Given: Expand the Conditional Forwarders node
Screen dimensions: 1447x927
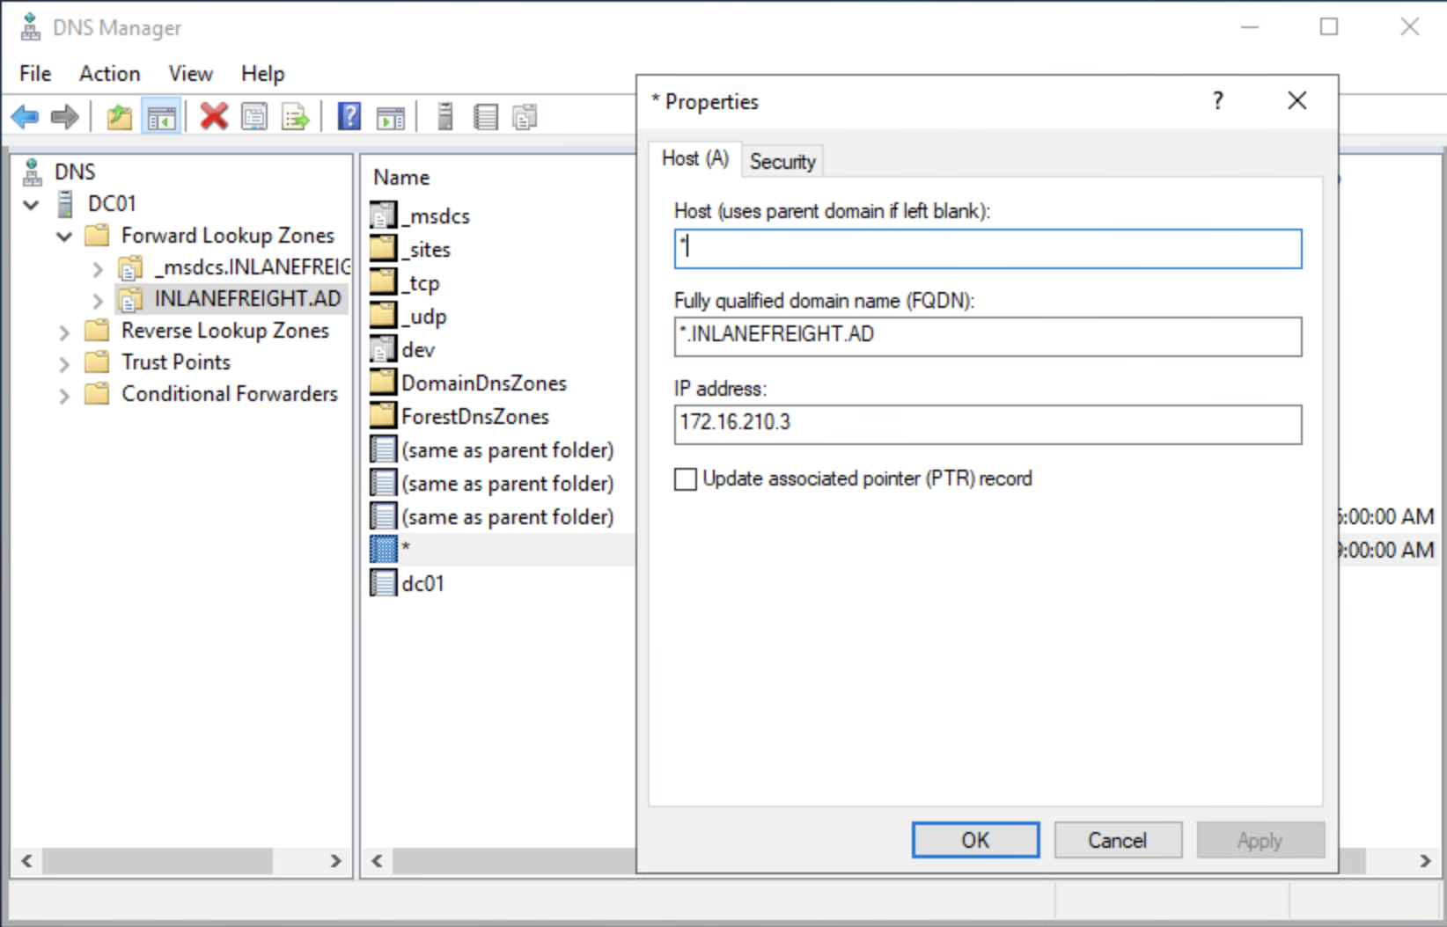Looking at the screenshot, I should (x=64, y=395).
